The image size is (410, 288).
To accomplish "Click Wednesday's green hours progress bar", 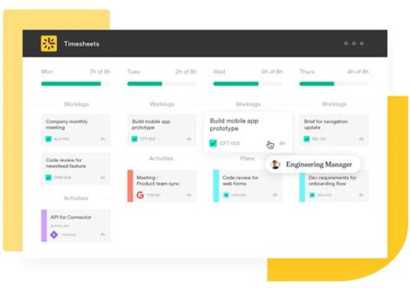I will coord(236,84).
